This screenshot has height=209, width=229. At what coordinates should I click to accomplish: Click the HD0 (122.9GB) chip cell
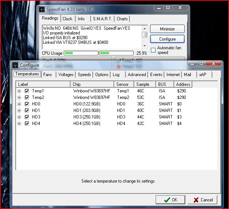click(x=87, y=104)
